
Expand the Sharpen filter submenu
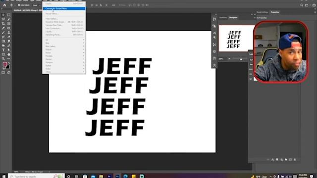point(64,62)
